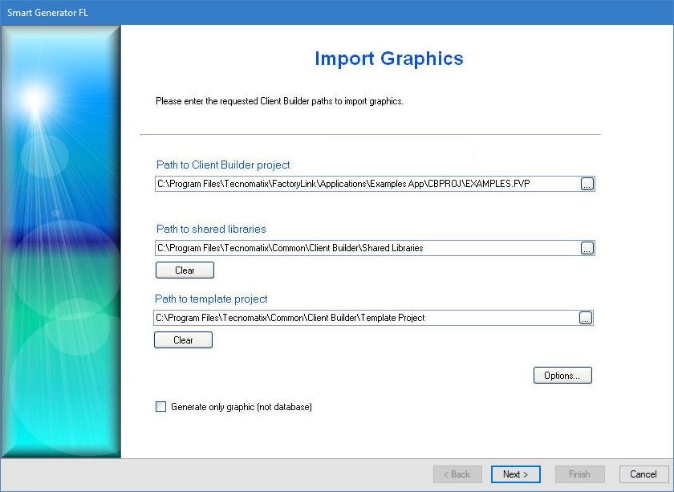Click the greyed-out Back button

(x=457, y=474)
